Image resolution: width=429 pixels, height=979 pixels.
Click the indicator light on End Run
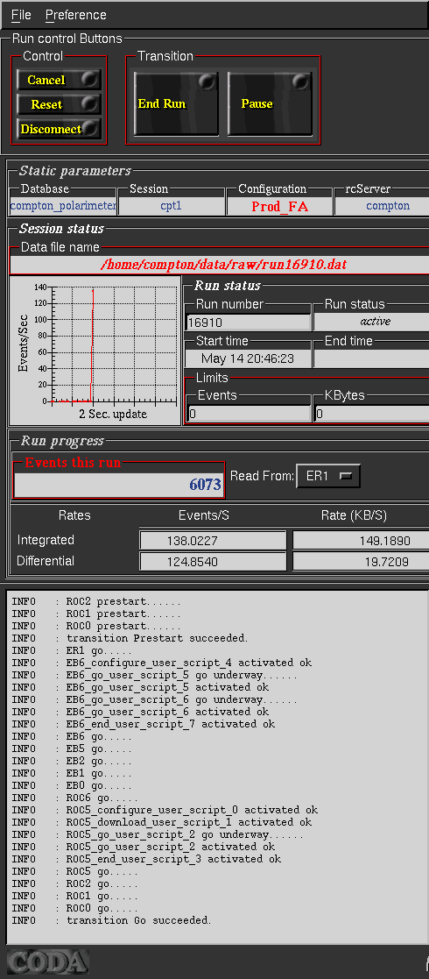(x=207, y=82)
